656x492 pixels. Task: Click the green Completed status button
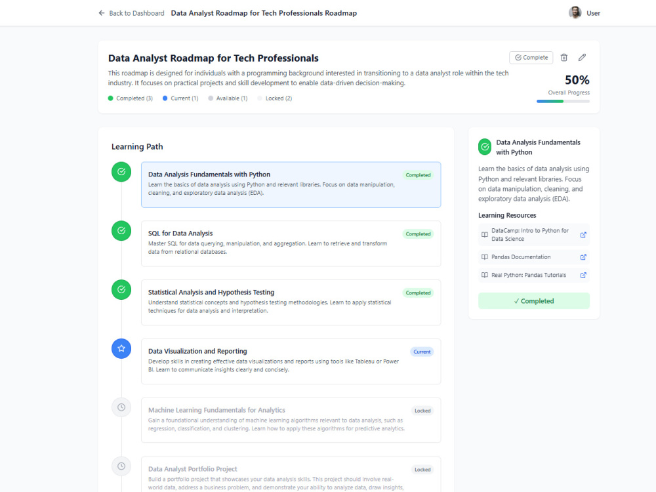534,301
